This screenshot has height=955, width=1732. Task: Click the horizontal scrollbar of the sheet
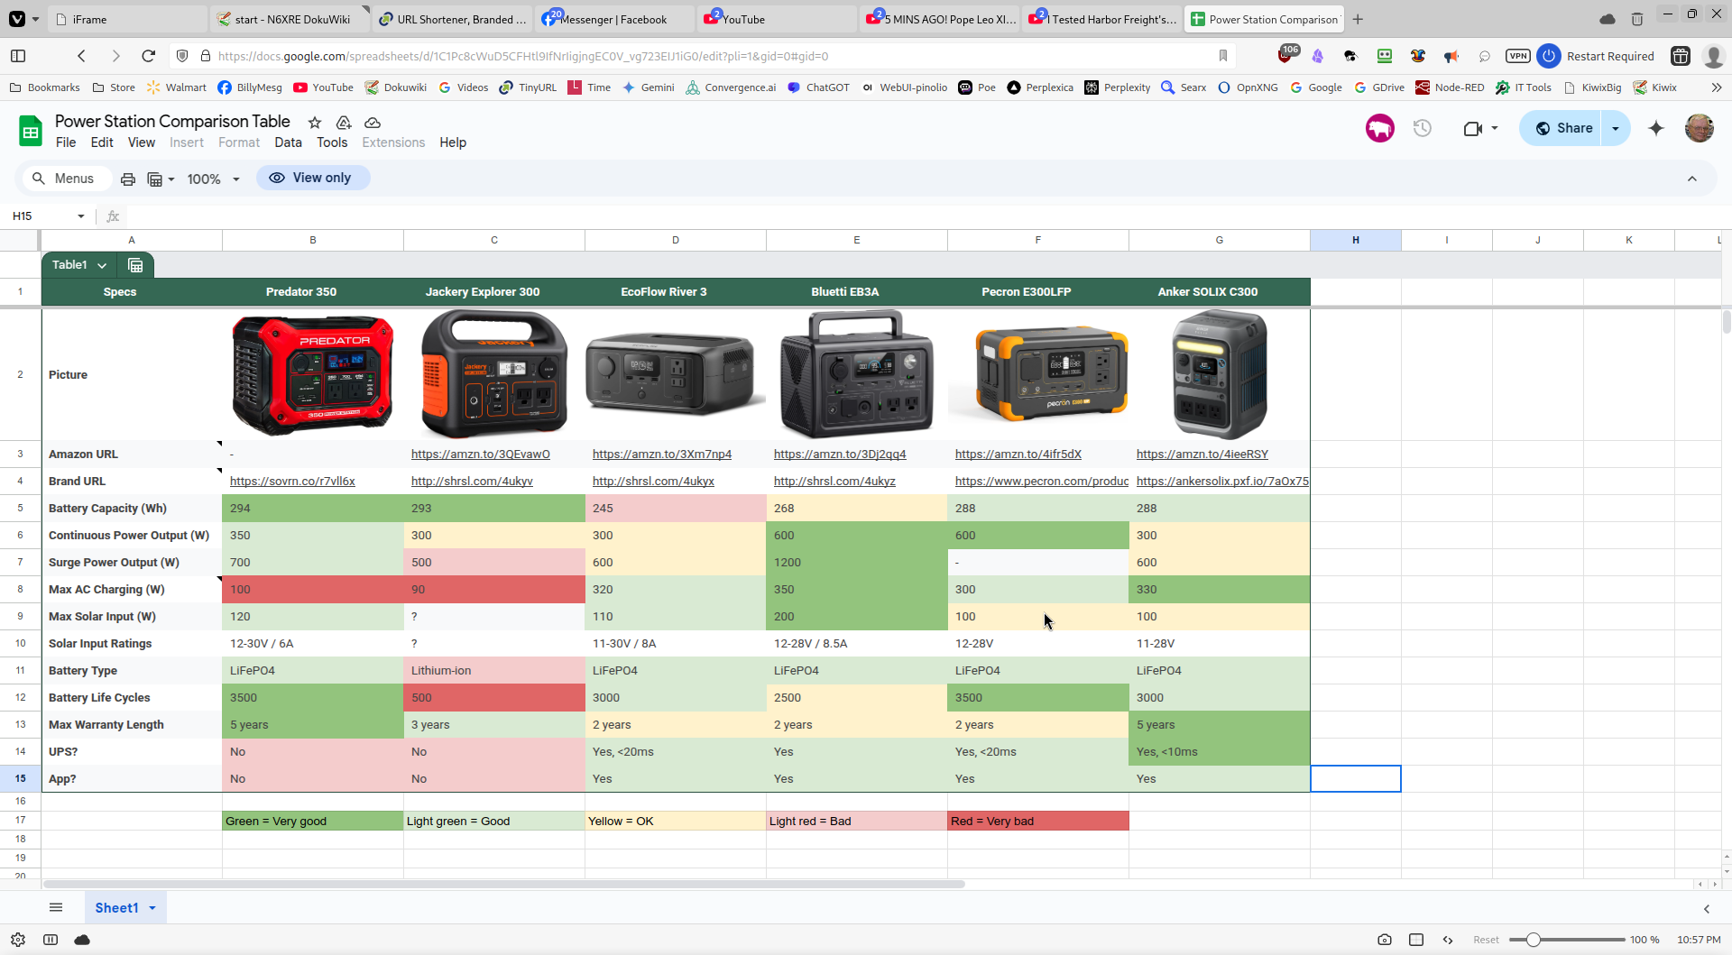[x=504, y=884]
